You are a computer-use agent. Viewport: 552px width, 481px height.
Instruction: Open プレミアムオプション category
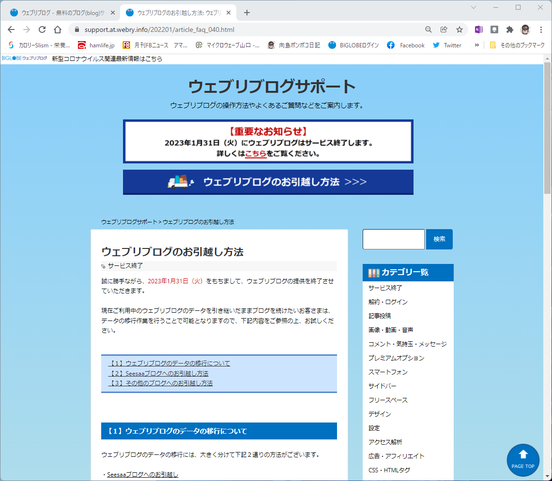(397, 358)
